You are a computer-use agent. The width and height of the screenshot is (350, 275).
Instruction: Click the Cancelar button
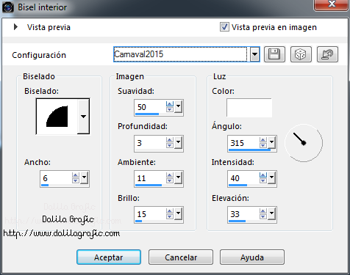tap(181, 257)
